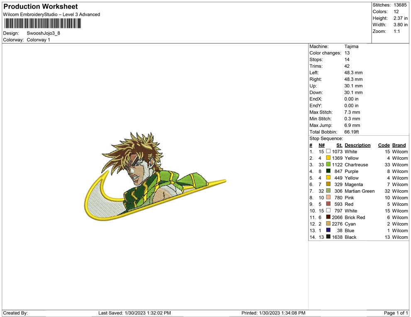Image resolution: width=411 pixels, height=317 pixels.
Task: Click the N# column header
Action: point(322,145)
